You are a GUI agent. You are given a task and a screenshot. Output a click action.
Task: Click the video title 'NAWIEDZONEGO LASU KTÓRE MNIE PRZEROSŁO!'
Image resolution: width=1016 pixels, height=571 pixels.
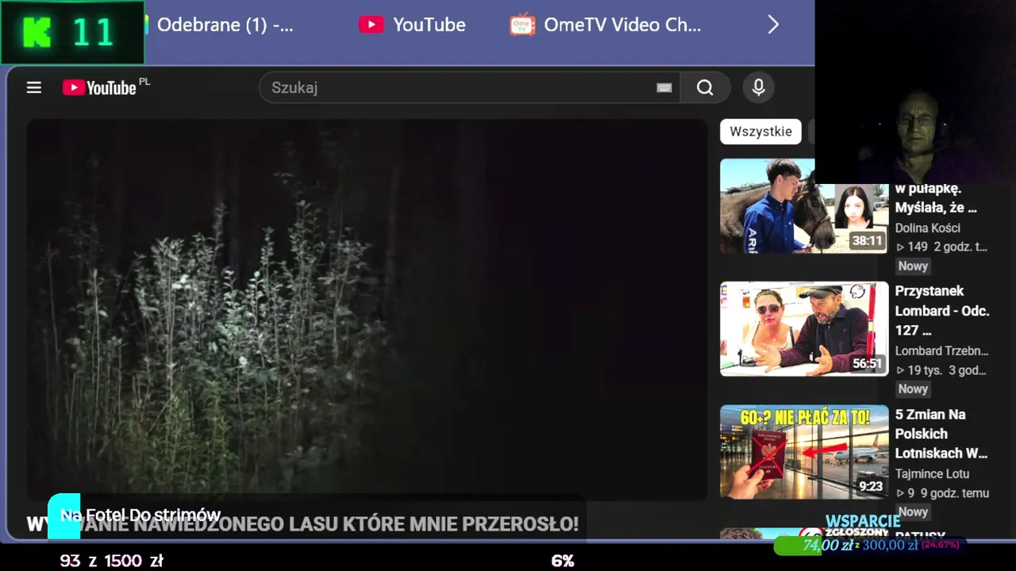click(x=302, y=524)
